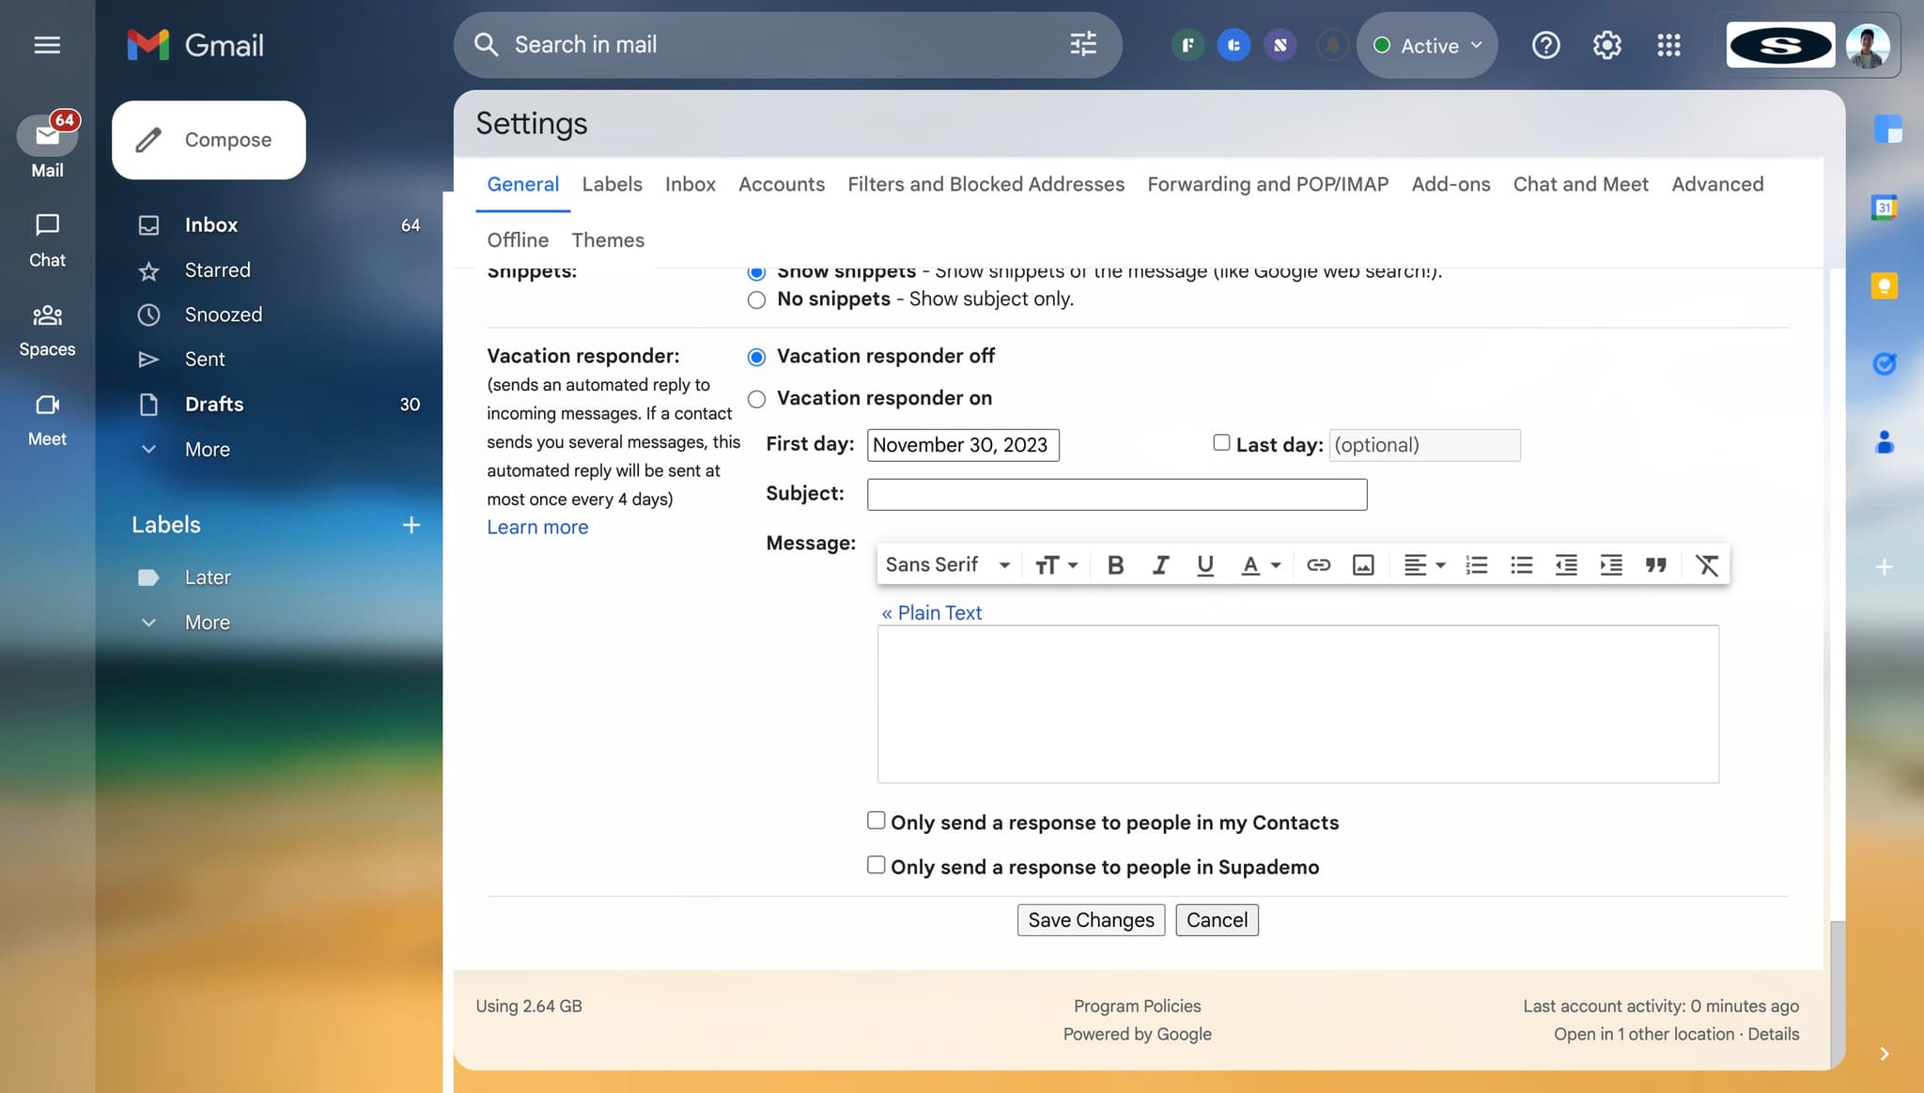Viewport: 1924px width, 1093px height.
Task: Open the Forwarding and POP/IMAP tab
Action: pos(1267,184)
